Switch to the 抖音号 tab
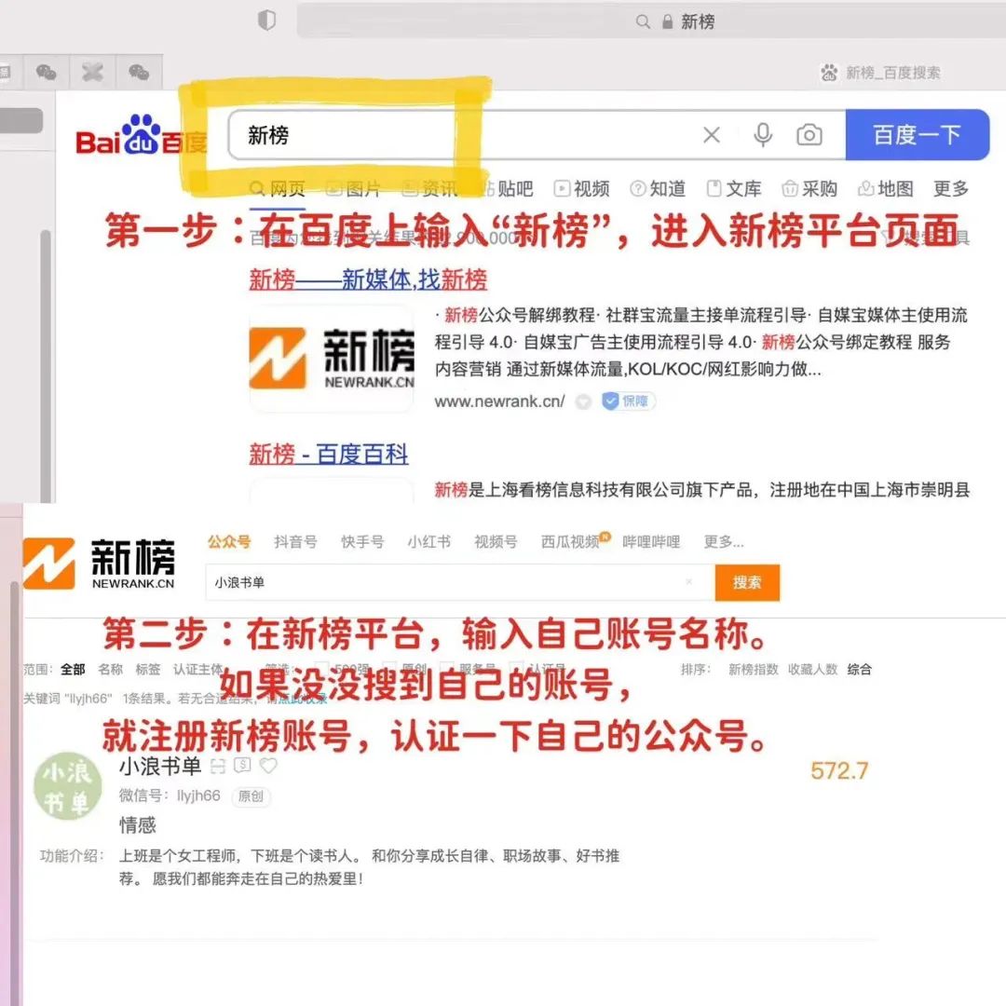 click(x=294, y=541)
